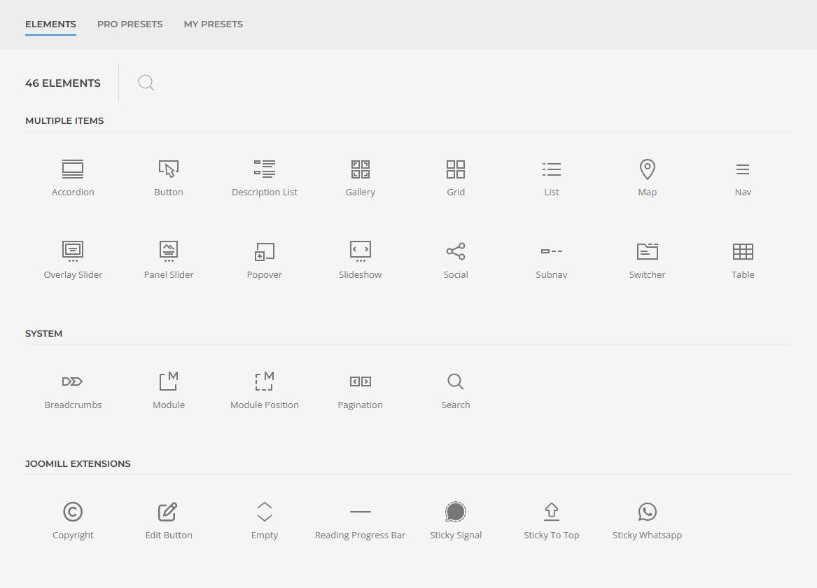Open the My Presets tab
This screenshot has height=588, width=817.
pyautogui.click(x=214, y=24)
